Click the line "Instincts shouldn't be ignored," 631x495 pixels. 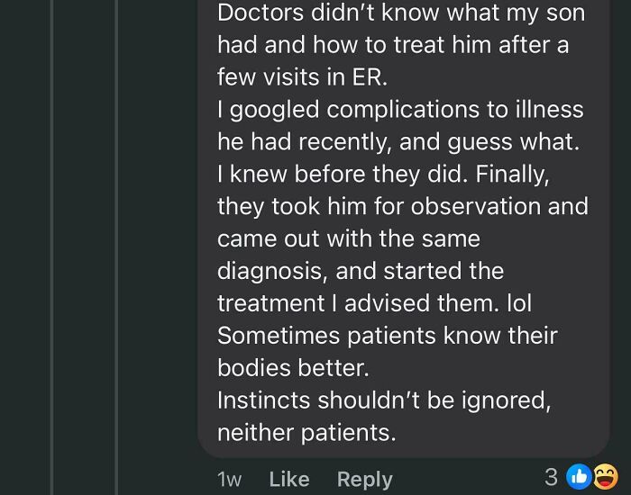[x=384, y=401]
